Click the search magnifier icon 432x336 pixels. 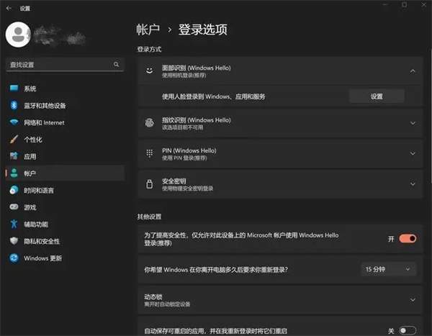117,64
